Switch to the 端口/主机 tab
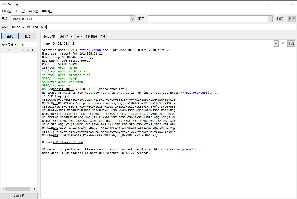The height and width of the screenshot is (199, 297). pyautogui.click(x=67, y=37)
